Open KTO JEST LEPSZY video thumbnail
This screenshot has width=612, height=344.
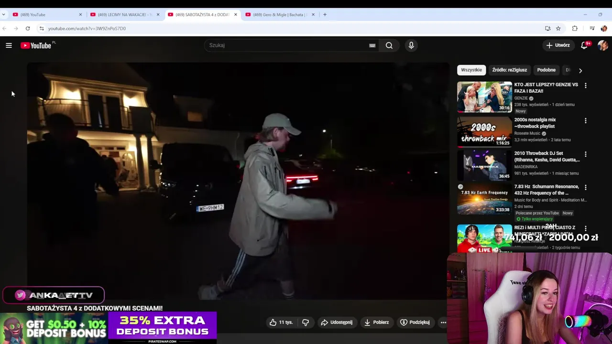pyautogui.click(x=484, y=97)
